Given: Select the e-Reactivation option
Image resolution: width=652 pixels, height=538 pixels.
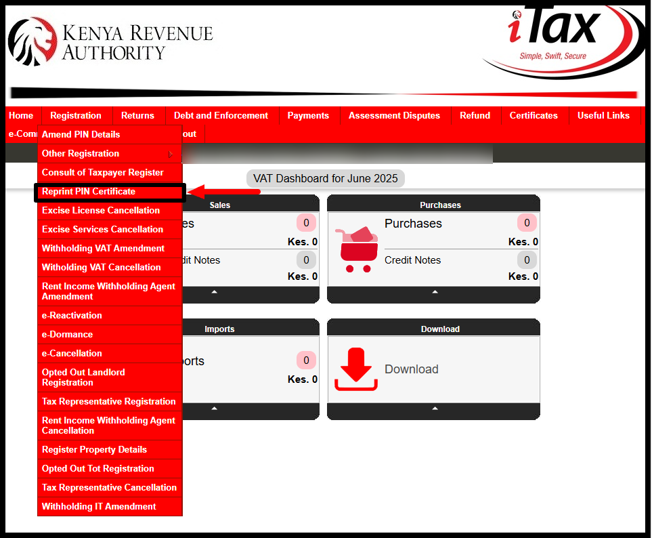Looking at the screenshot, I should (x=72, y=315).
